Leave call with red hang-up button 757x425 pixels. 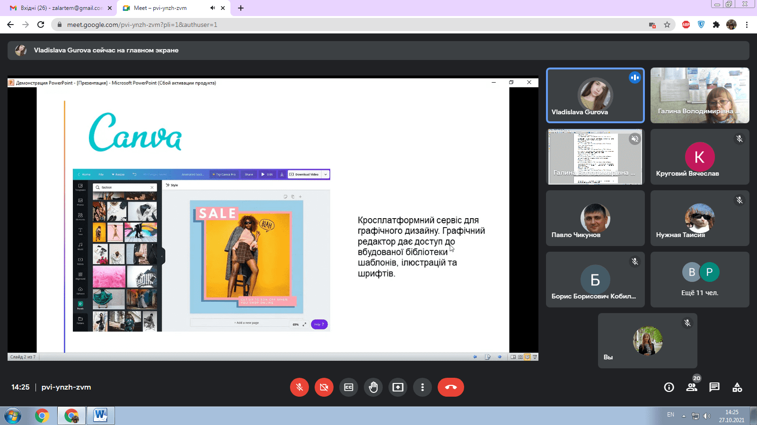[451, 387]
